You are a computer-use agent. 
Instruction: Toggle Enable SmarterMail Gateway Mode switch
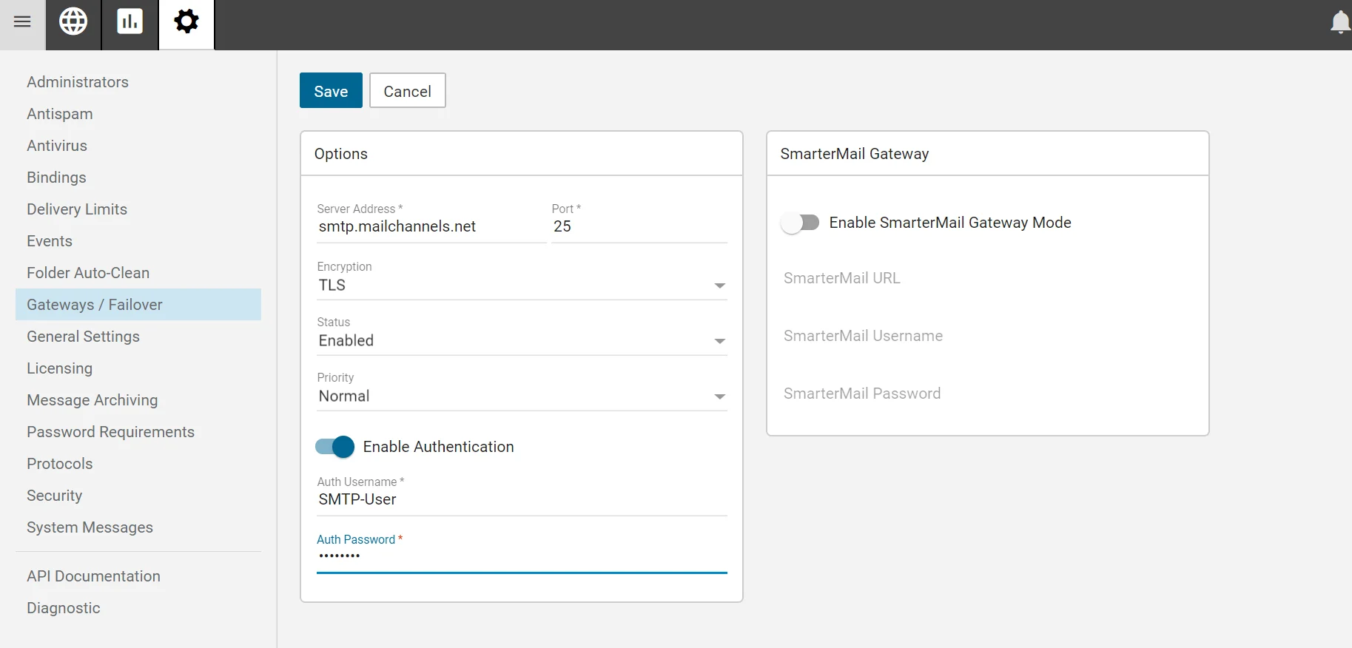point(800,223)
